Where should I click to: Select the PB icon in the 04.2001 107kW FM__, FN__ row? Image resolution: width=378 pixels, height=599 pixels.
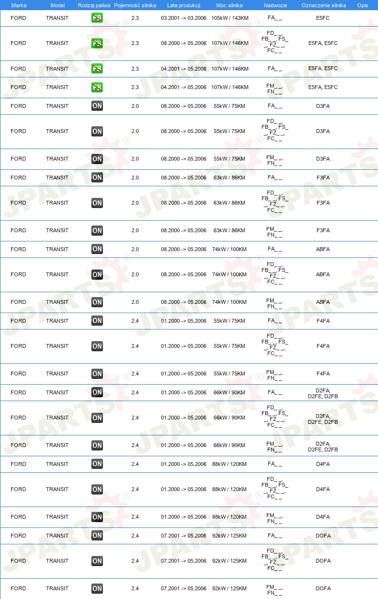pyautogui.click(x=97, y=87)
